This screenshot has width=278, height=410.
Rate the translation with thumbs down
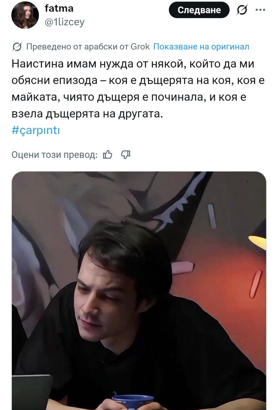pyautogui.click(x=126, y=154)
